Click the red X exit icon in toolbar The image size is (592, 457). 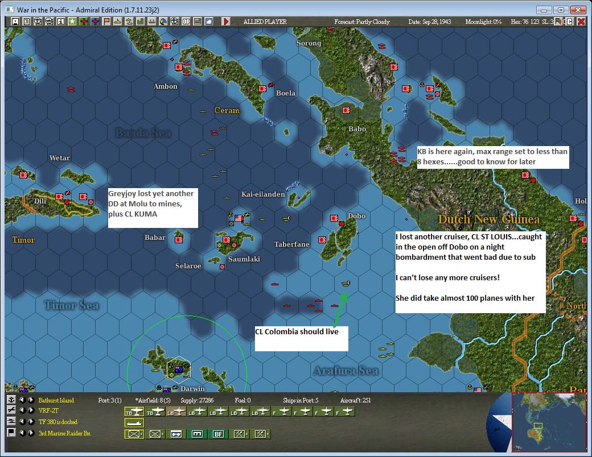point(581,22)
